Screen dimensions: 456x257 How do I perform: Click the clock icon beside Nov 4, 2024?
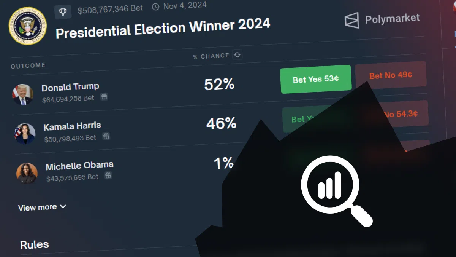click(155, 7)
